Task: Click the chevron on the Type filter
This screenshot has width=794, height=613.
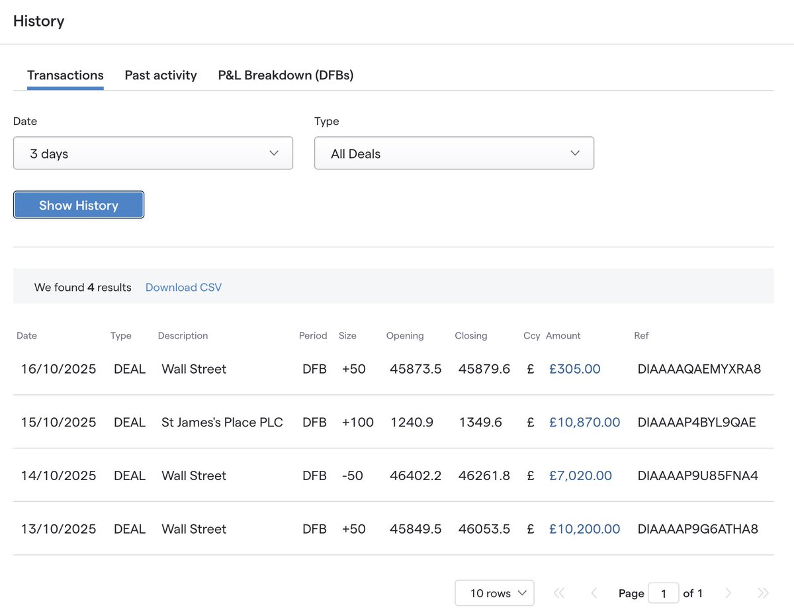Action: pyautogui.click(x=575, y=153)
